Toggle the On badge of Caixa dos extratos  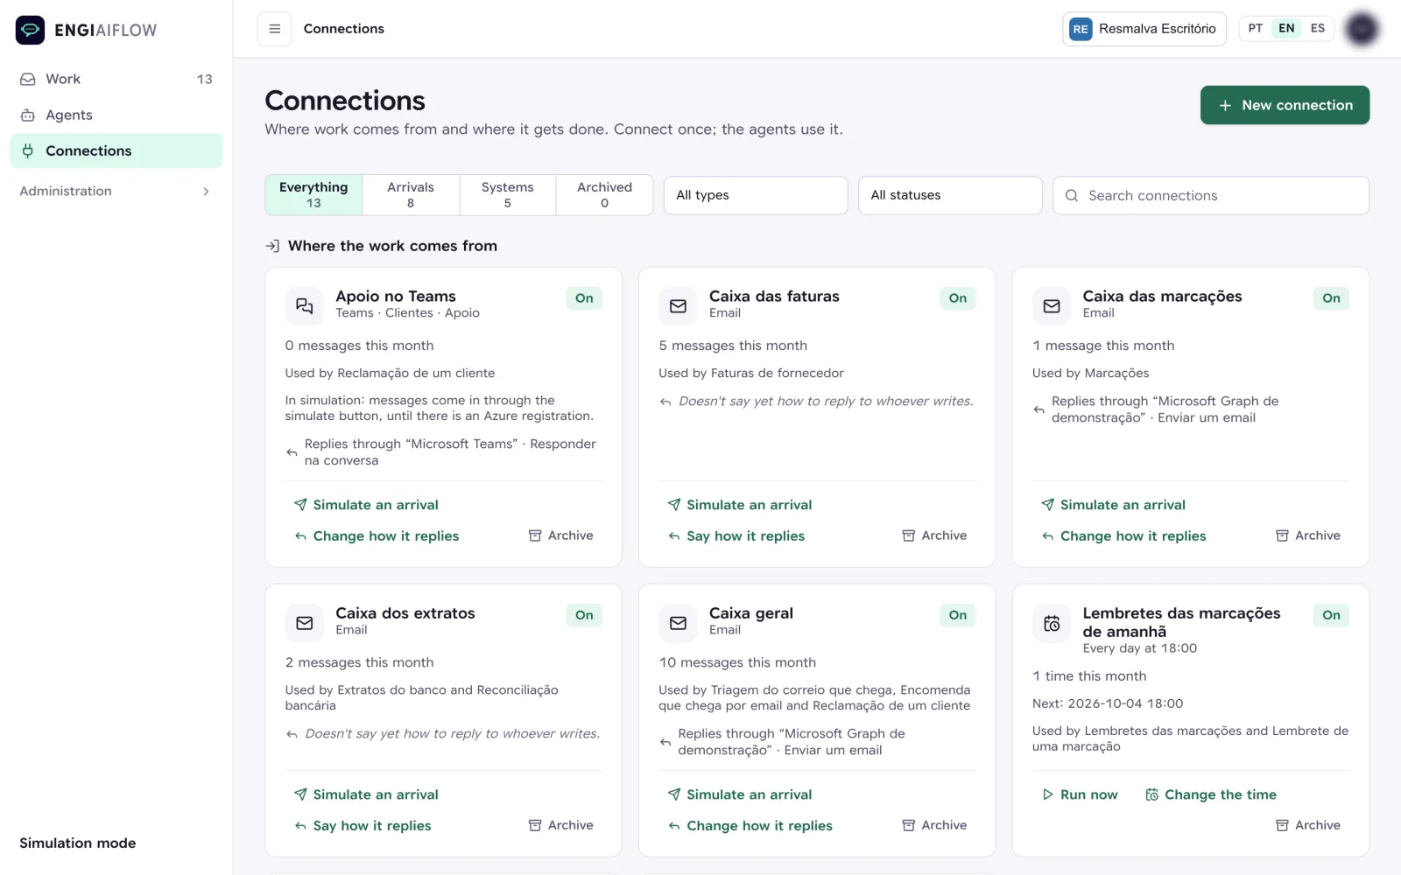tap(584, 615)
